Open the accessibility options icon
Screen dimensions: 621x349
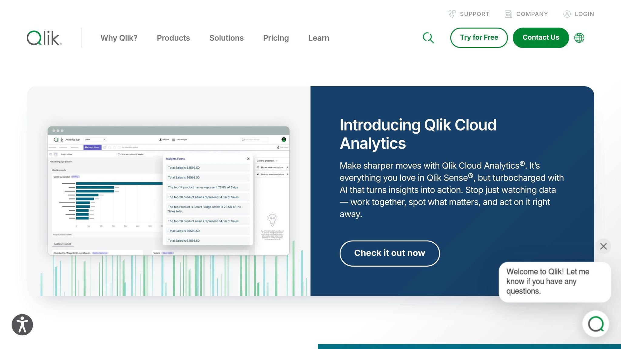(22, 325)
